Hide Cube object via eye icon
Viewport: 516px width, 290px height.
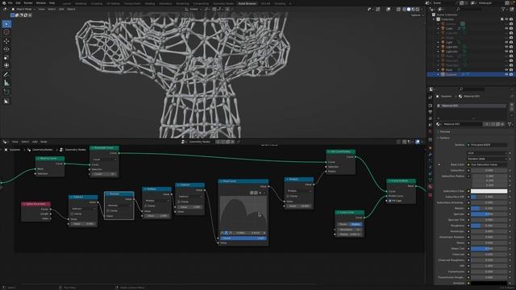coord(506,29)
